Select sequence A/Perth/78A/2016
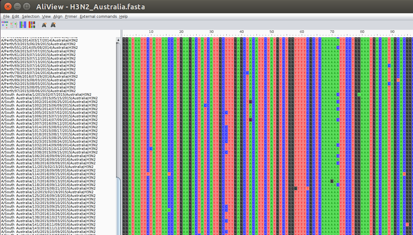Image resolution: width=413 pixels, height=235 pixels. point(39,76)
